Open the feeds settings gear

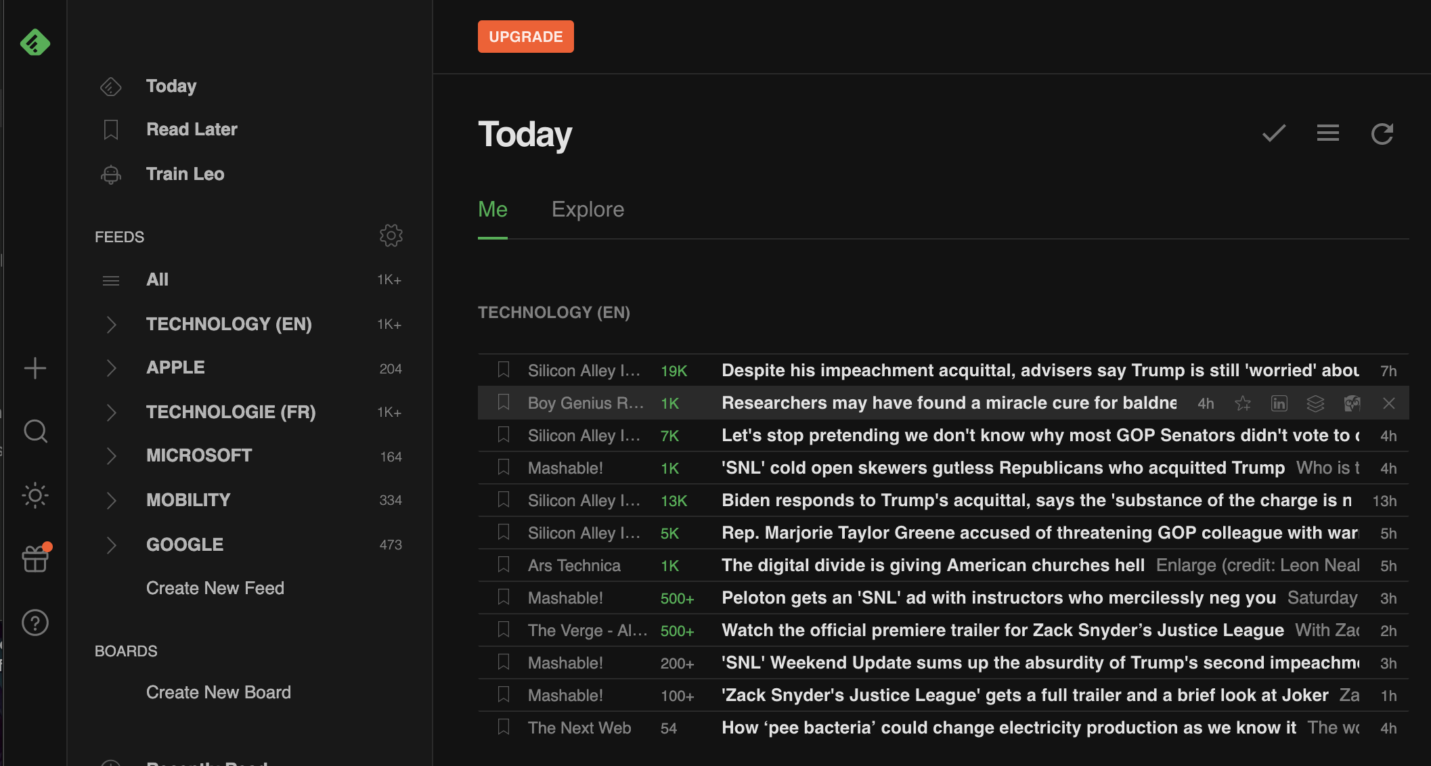point(391,235)
